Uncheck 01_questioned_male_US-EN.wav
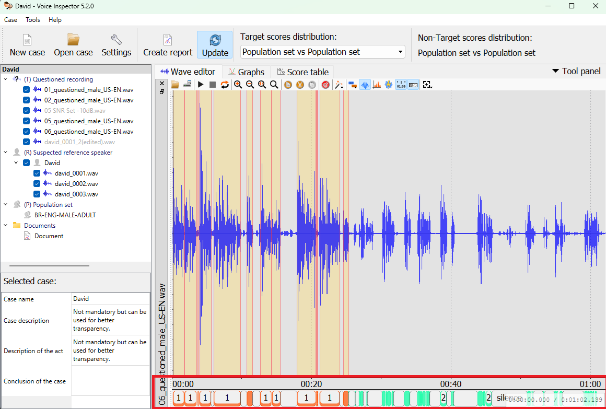Image resolution: width=606 pixels, height=409 pixels. [x=26, y=90]
